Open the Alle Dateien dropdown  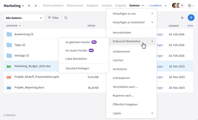[24, 18]
